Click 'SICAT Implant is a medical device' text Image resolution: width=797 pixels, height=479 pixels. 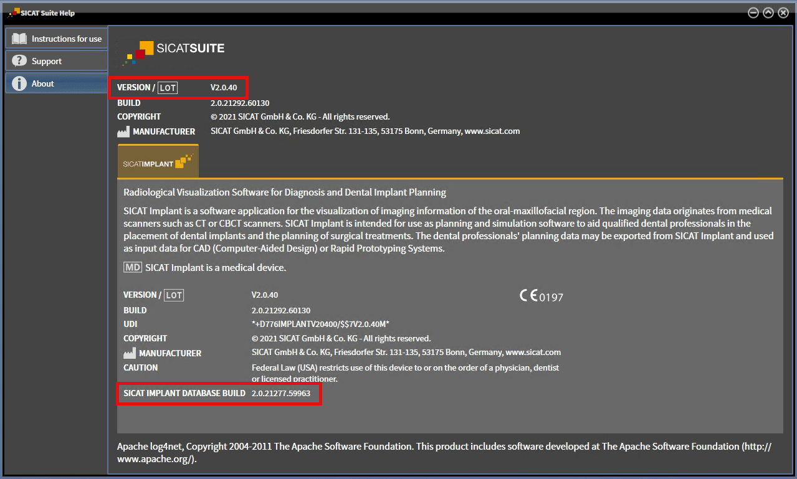pyautogui.click(x=216, y=268)
